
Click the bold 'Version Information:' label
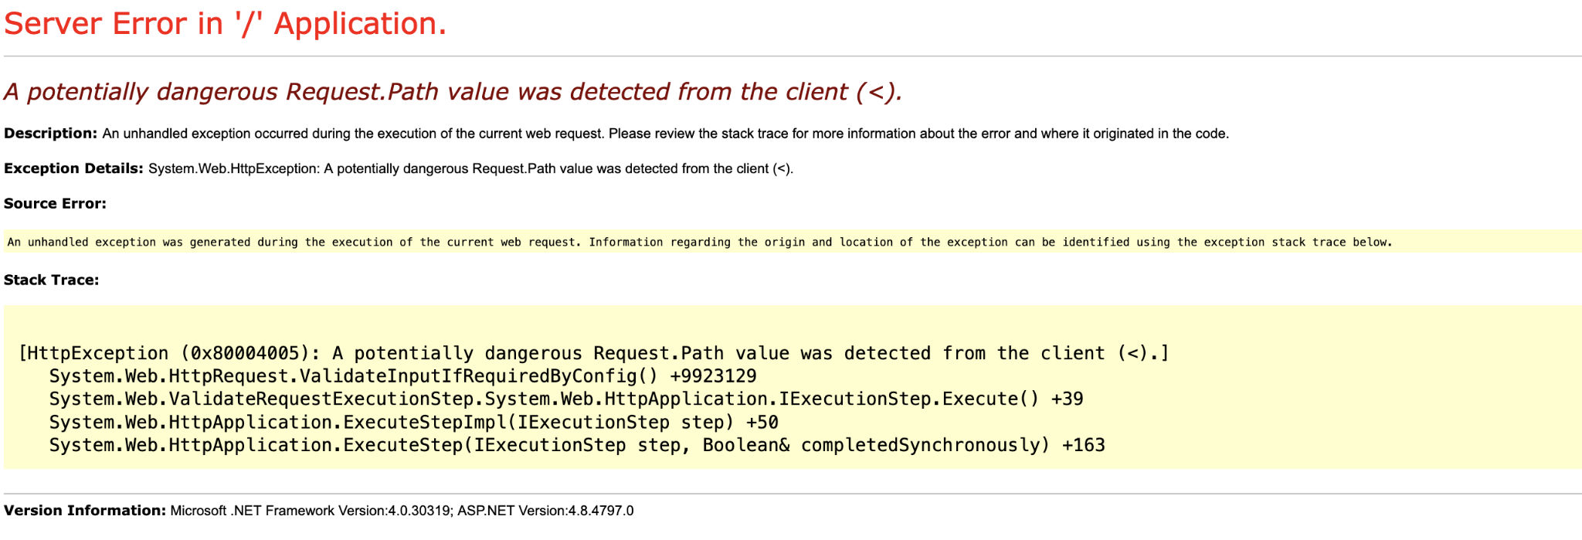click(x=85, y=511)
